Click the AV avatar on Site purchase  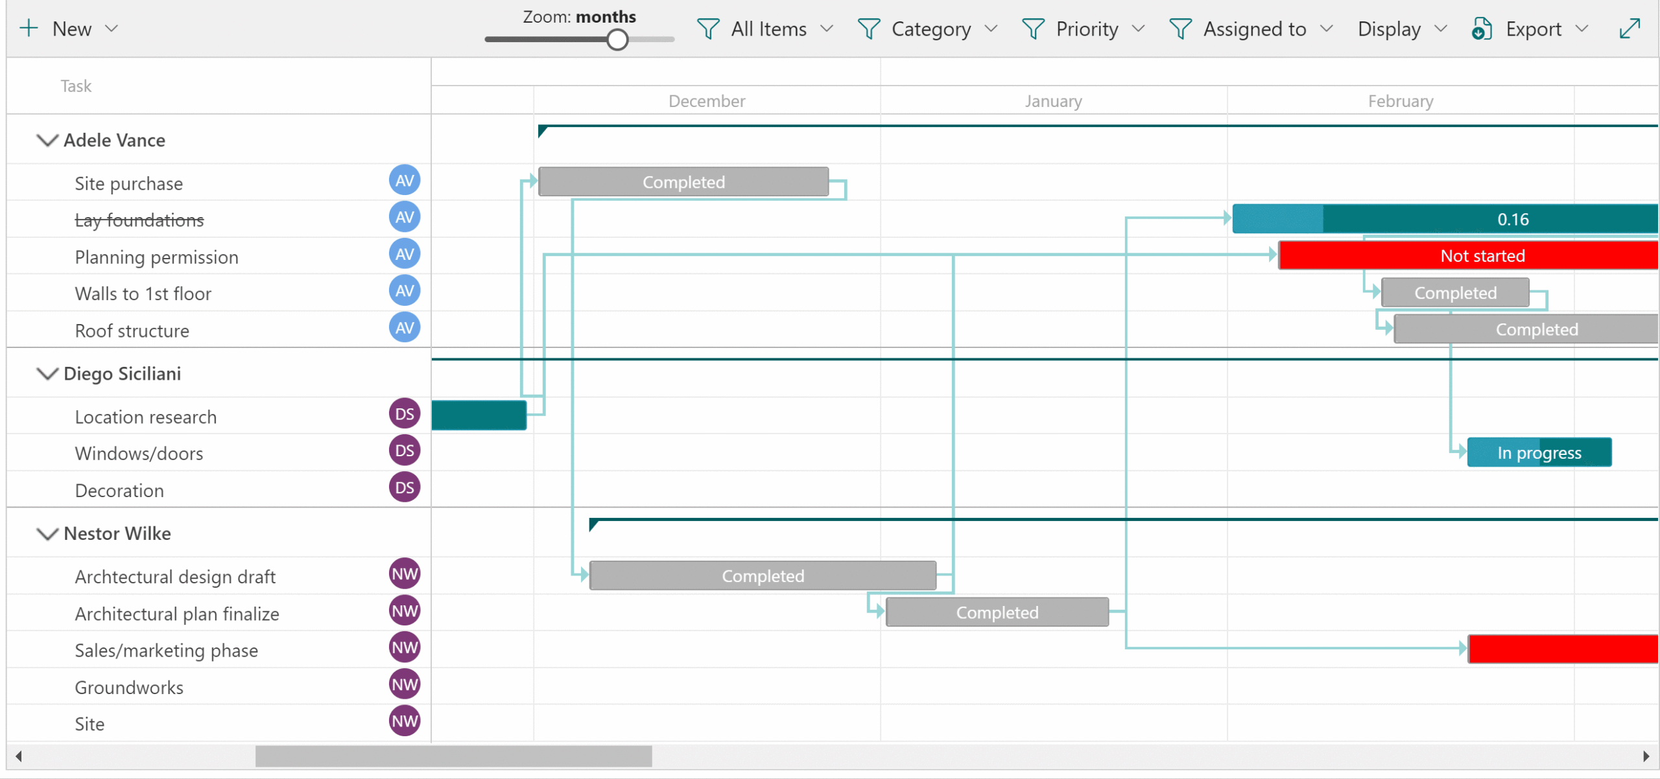point(404,180)
